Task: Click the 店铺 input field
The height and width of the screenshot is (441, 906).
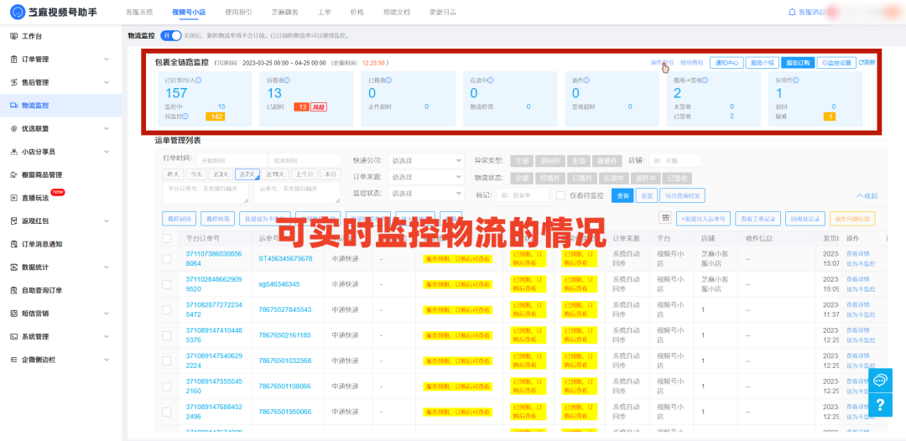Action: 674,160
